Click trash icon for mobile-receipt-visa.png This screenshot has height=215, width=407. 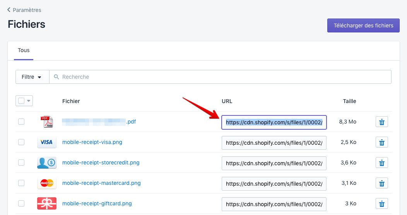[381, 142]
